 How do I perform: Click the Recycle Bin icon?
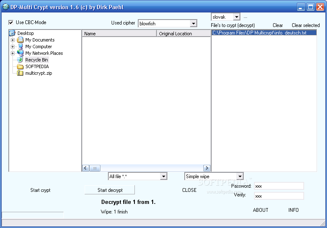20,60
